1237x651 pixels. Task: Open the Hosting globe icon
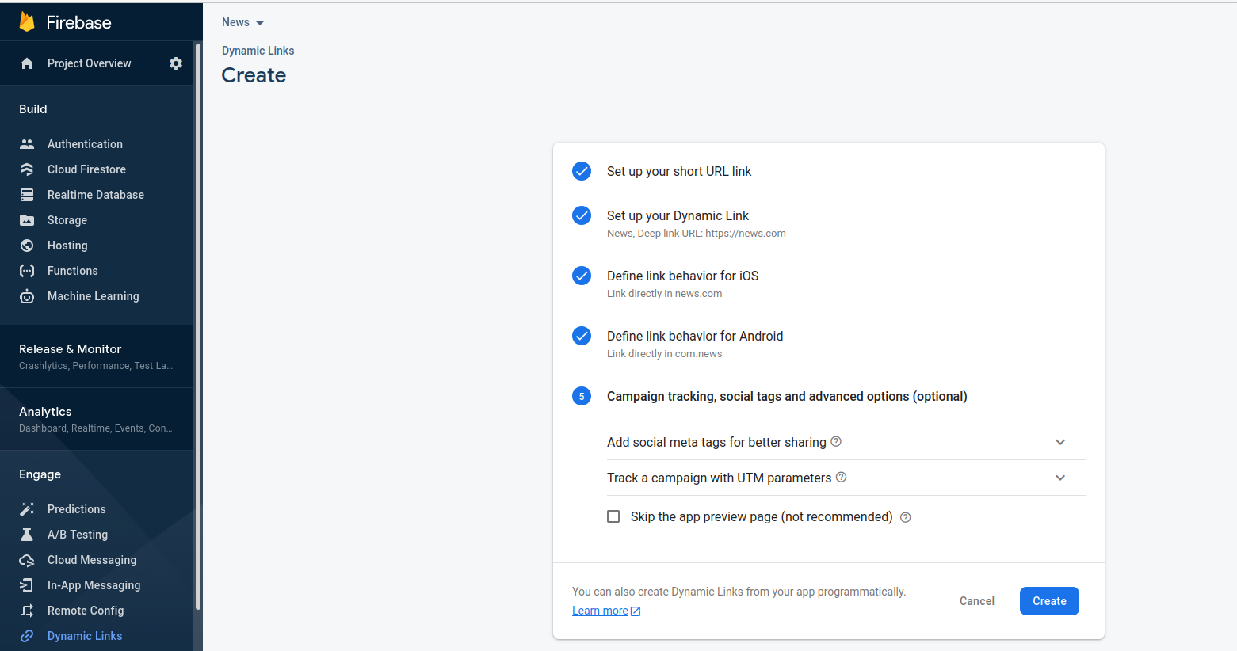[27, 246]
